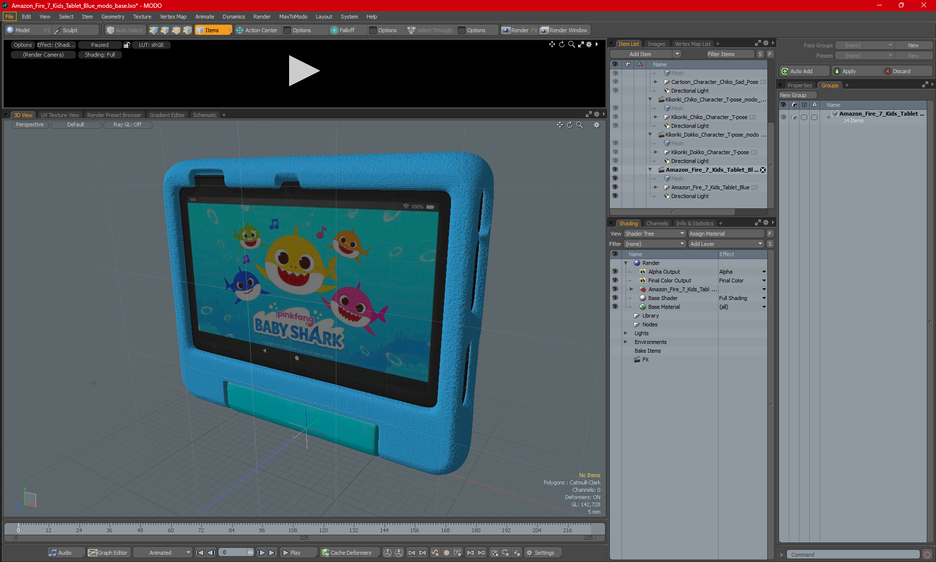The image size is (936, 562).
Task: Switch to UV Texture View tab
Action: tap(60, 115)
